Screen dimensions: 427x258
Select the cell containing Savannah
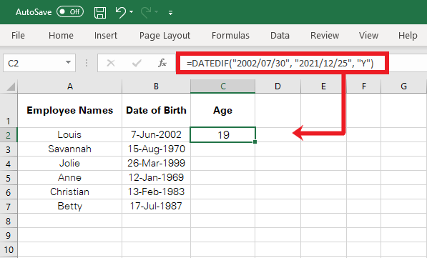tap(69, 149)
